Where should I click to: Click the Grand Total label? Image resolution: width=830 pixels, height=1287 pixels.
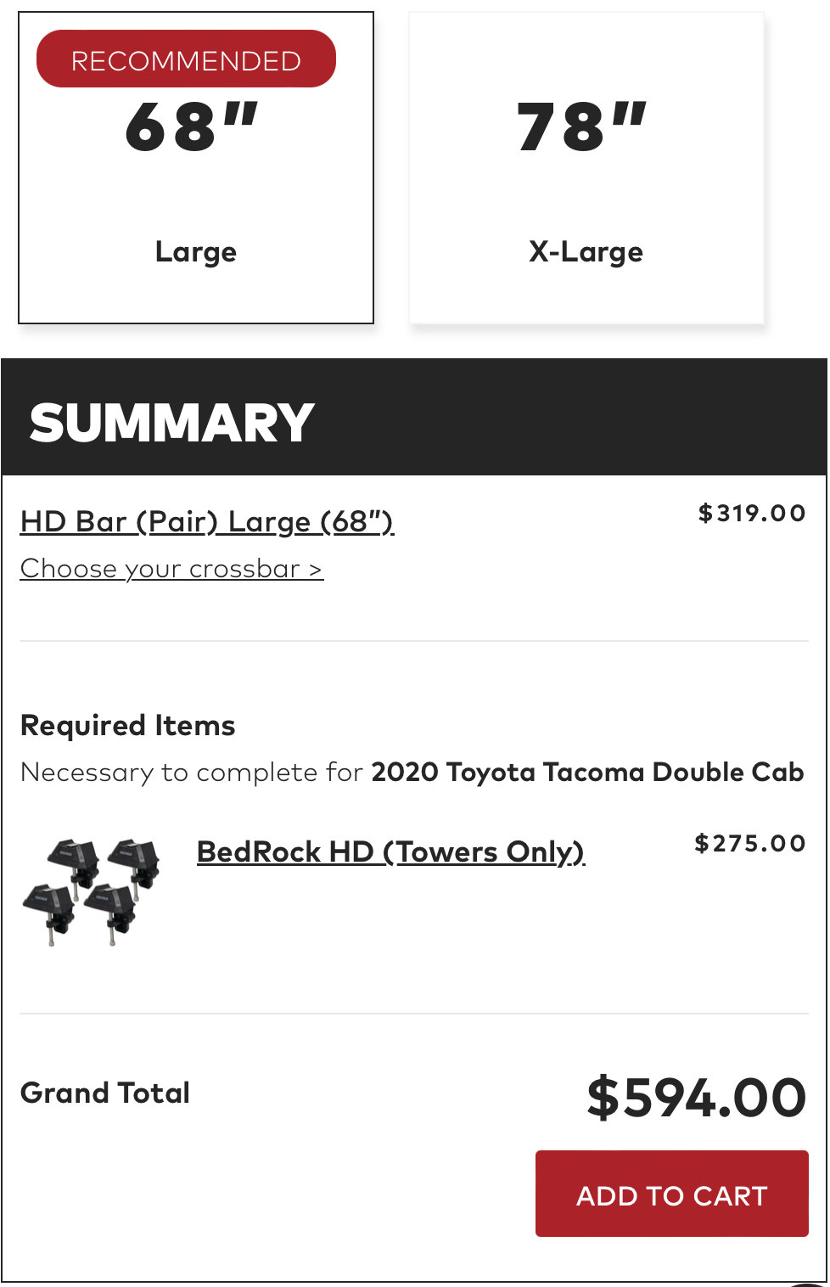[105, 1093]
